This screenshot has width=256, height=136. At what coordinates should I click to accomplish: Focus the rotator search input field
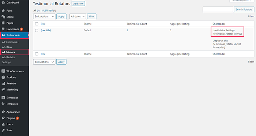pyautogui.click(x=218, y=9)
